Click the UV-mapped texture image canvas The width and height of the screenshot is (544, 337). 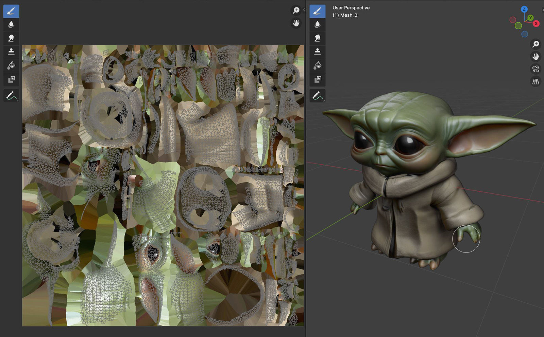click(x=163, y=185)
